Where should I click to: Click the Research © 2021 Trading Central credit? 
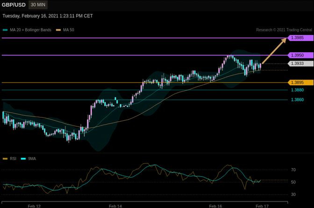tap(284, 30)
